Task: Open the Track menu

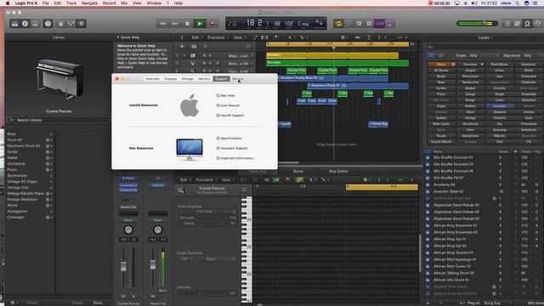Action: (71, 3)
